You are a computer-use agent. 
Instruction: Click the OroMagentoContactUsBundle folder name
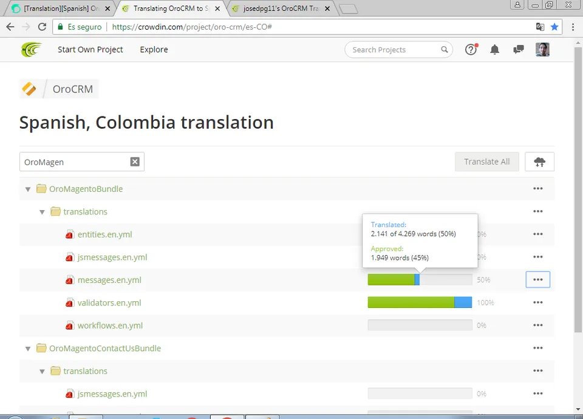[x=105, y=349]
